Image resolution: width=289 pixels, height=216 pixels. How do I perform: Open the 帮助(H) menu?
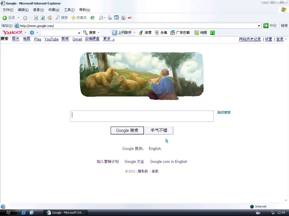tap(85, 10)
